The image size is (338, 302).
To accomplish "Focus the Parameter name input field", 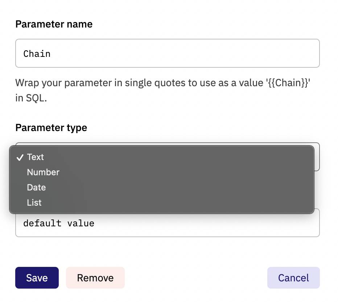I will [x=168, y=53].
